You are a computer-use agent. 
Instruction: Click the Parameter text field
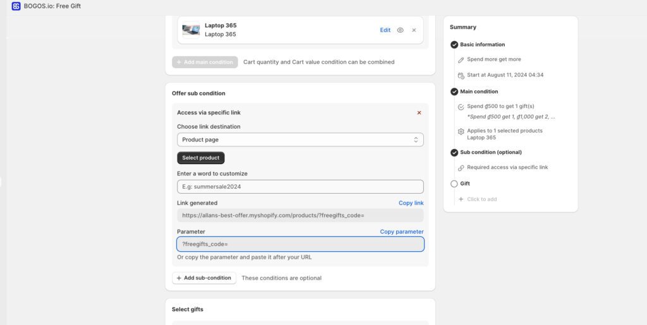click(x=300, y=244)
